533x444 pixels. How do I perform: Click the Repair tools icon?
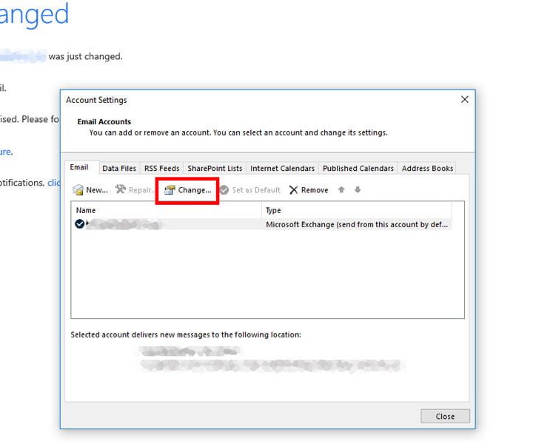click(x=121, y=189)
